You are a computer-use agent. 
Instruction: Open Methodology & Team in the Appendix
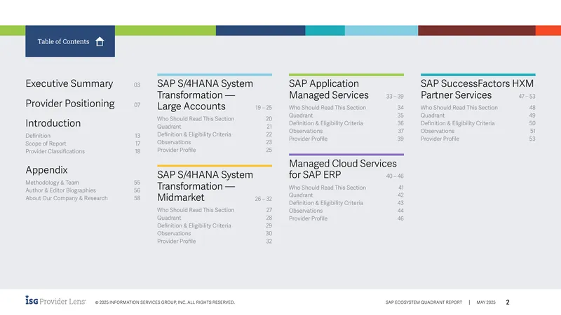52,183
